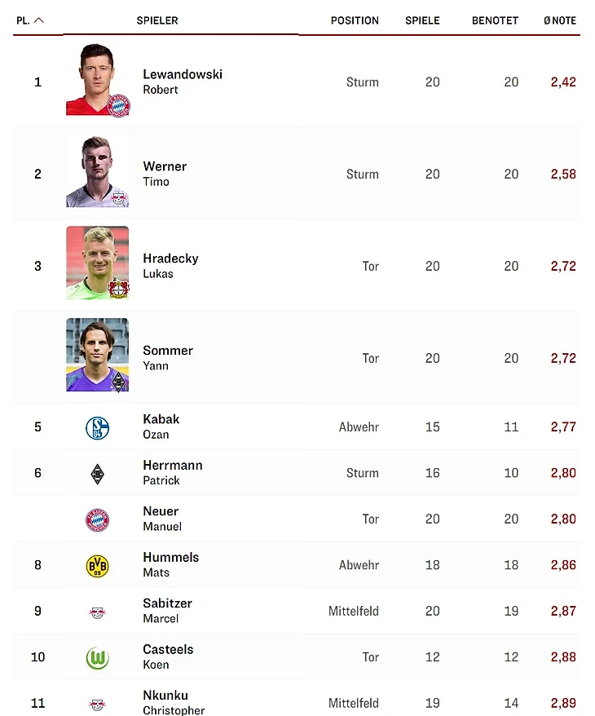Click Schalke 04 logo beside Kabak

(x=98, y=427)
